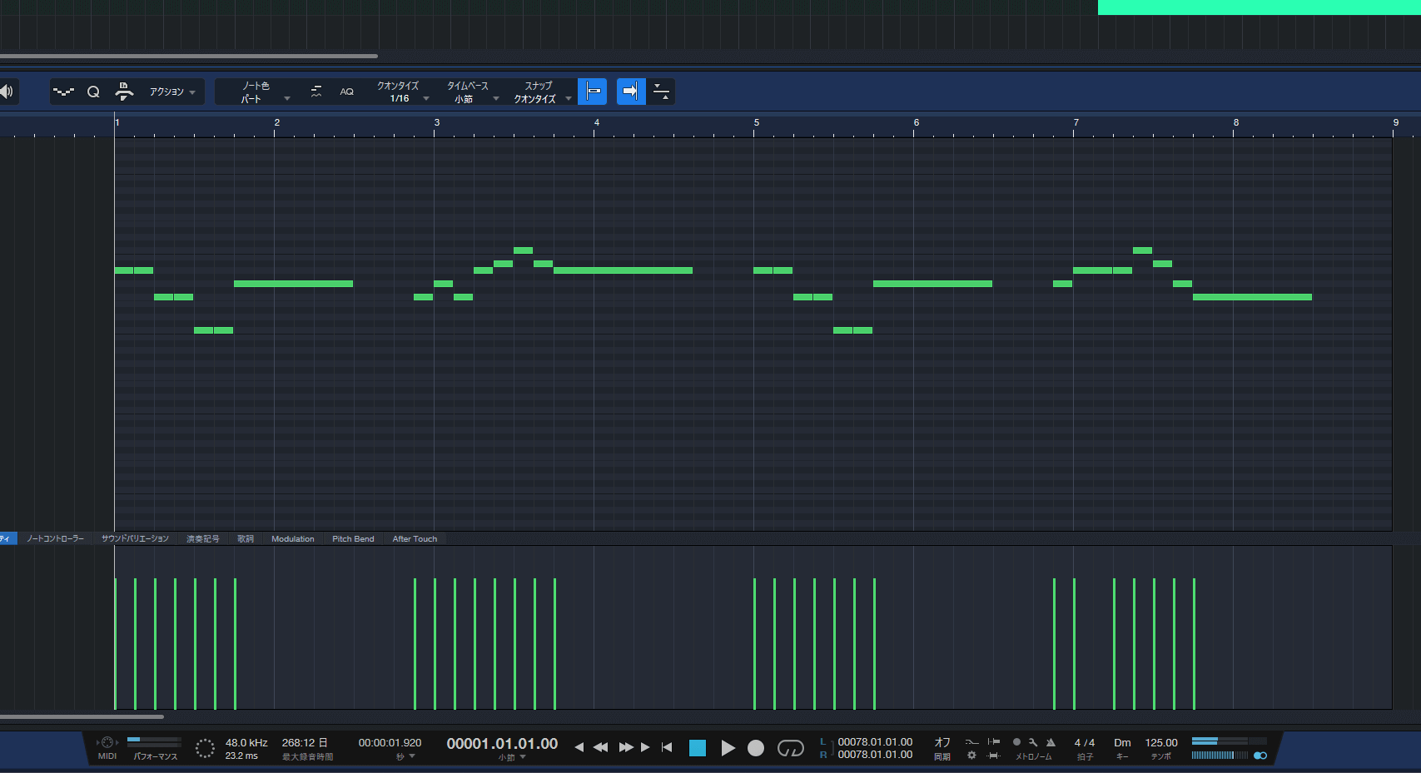The image size is (1421, 773).
Task: Select the 歌詞 tab
Action: 246,538
